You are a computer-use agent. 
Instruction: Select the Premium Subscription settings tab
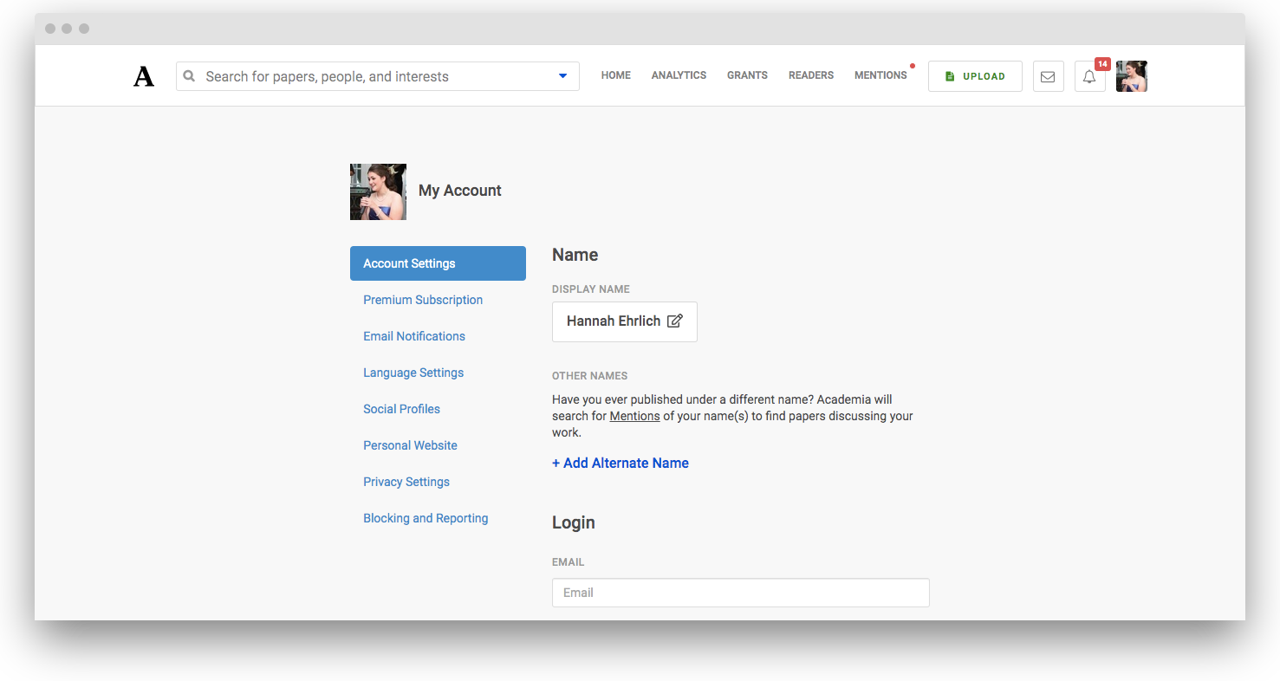pos(423,300)
